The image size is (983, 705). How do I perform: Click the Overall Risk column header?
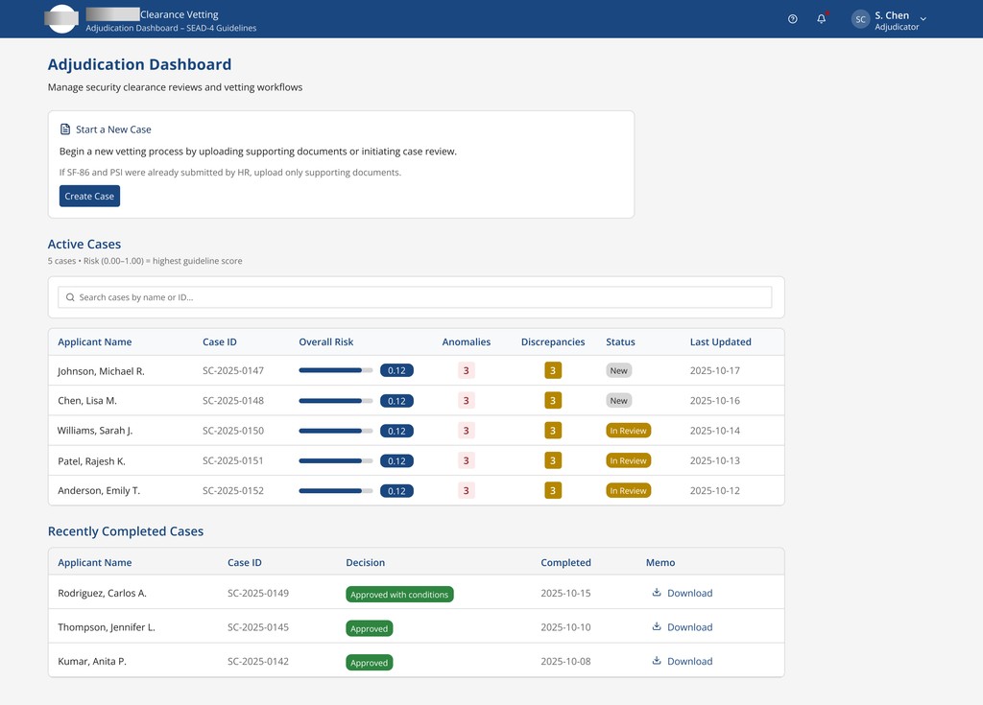(x=326, y=341)
